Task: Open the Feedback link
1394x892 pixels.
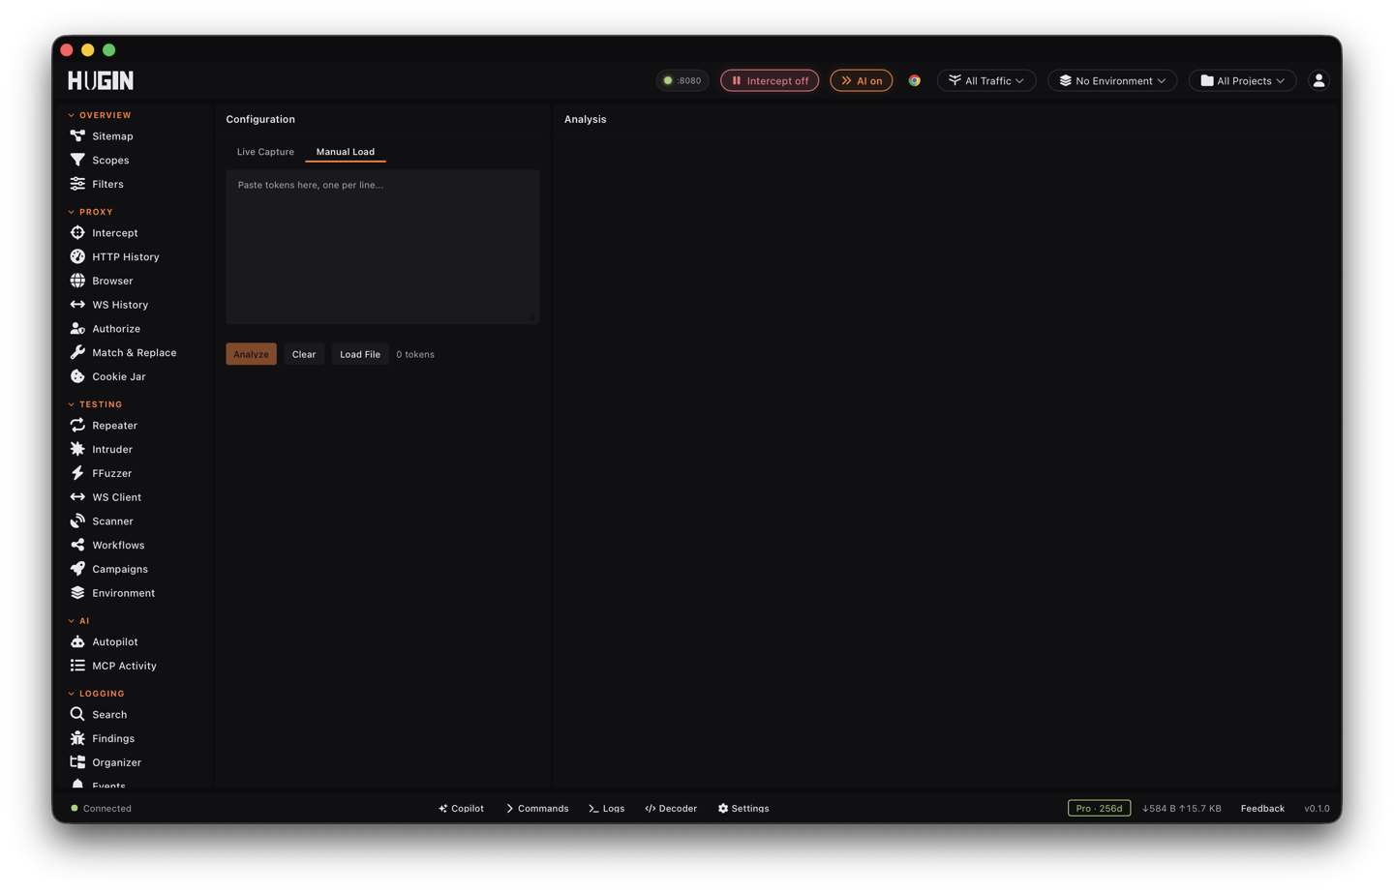Action: coord(1262,809)
